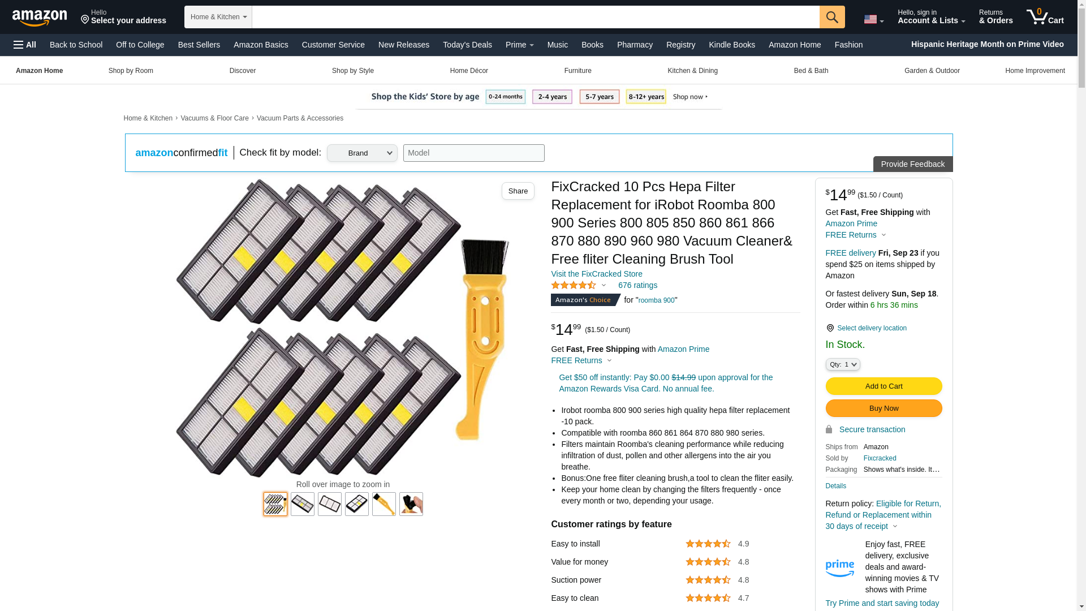Click the Model input field
The height and width of the screenshot is (611, 1086).
[474, 153]
